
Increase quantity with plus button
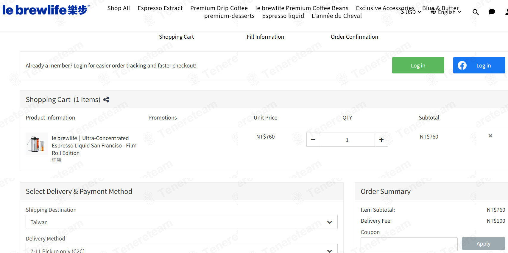tap(381, 140)
